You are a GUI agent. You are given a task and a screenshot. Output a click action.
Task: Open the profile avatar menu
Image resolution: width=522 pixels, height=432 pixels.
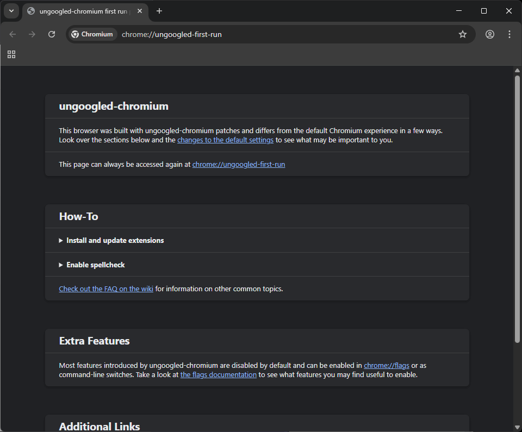pos(490,34)
